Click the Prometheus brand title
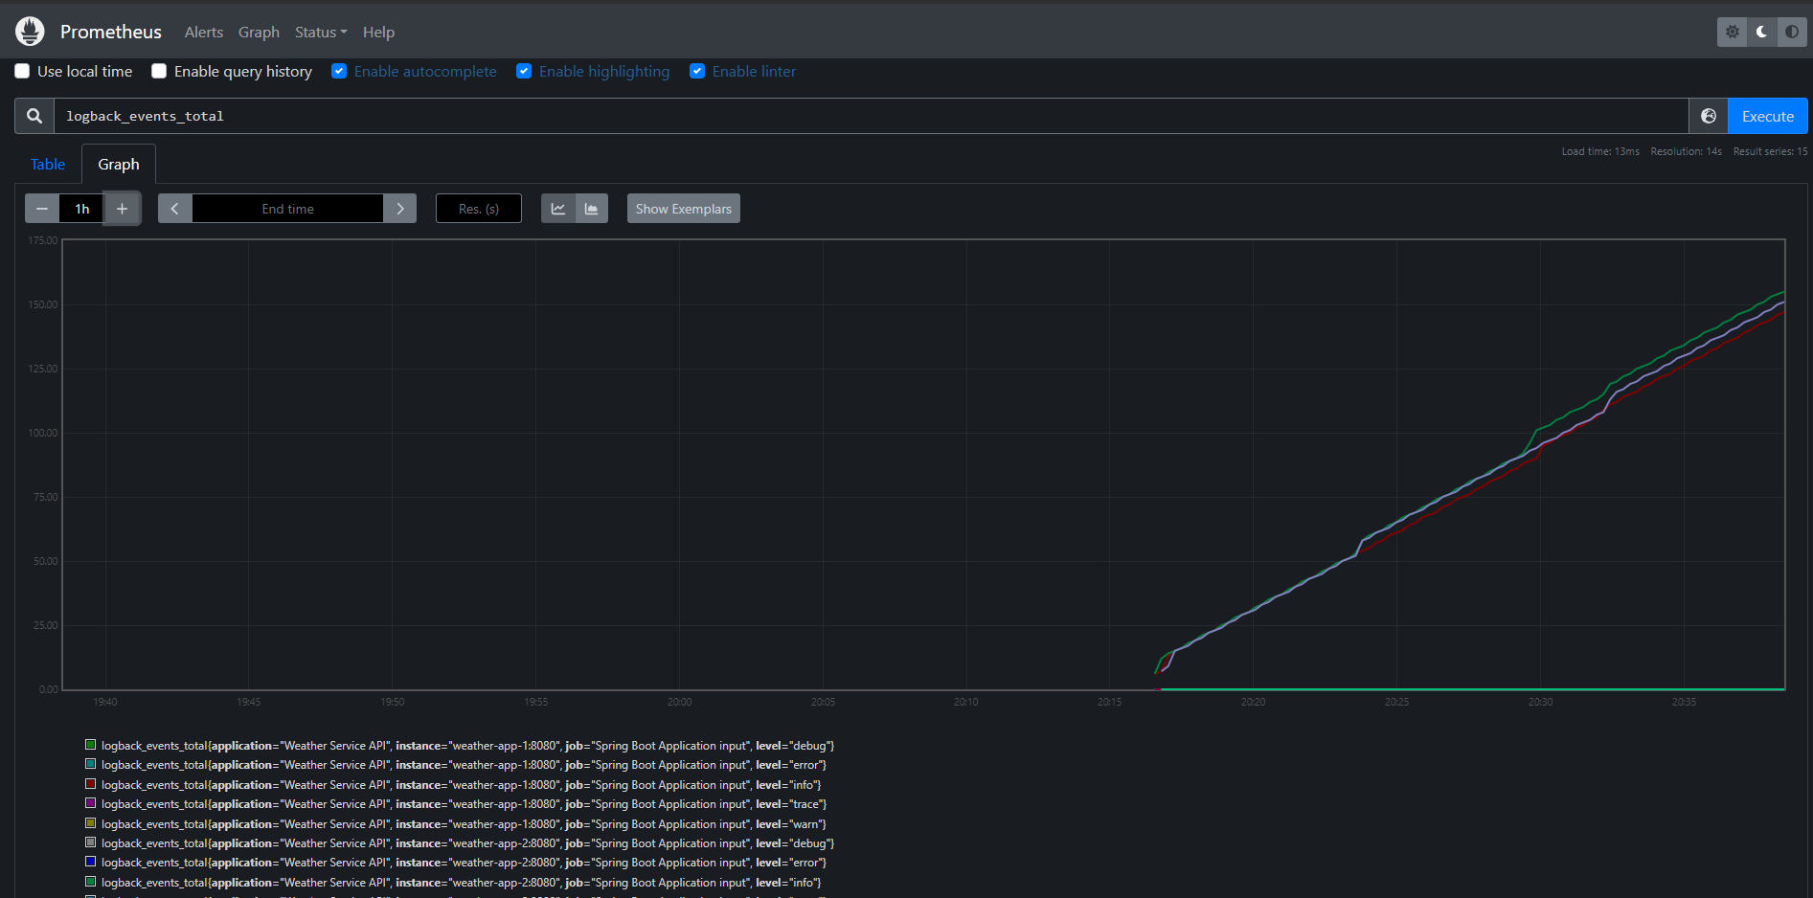 pos(111,32)
